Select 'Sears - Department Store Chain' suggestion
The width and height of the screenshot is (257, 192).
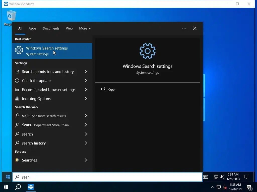tap(45, 125)
